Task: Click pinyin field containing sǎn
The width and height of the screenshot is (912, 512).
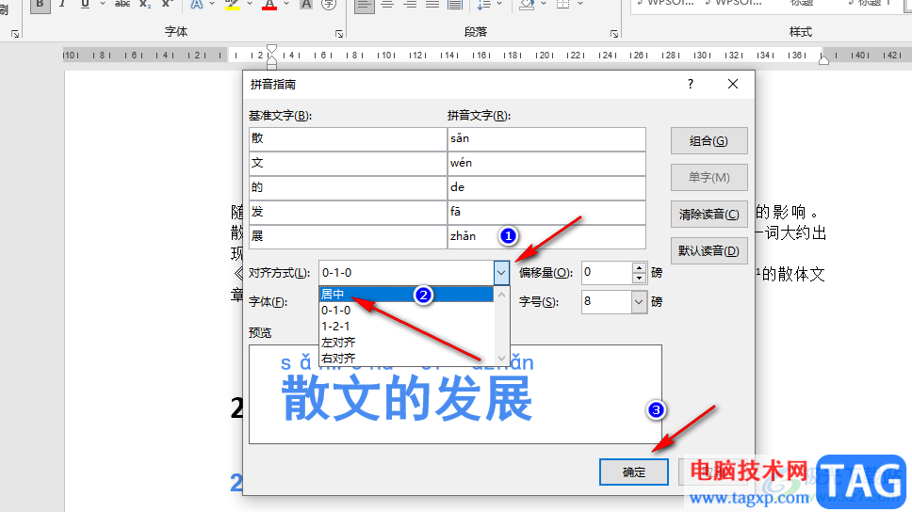Action: pyautogui.click(x=546, y=139)
